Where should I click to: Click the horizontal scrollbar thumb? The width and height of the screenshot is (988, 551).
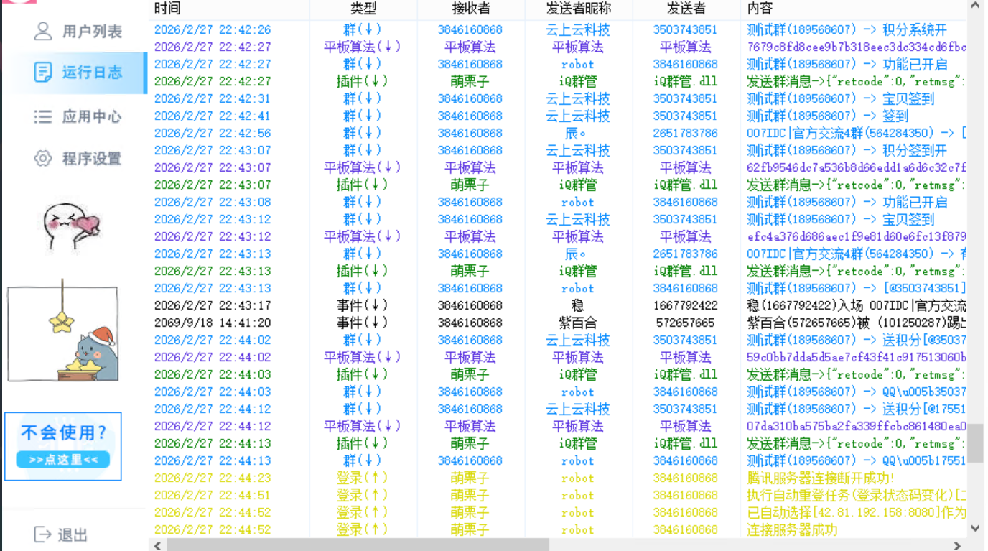point(358,545)
